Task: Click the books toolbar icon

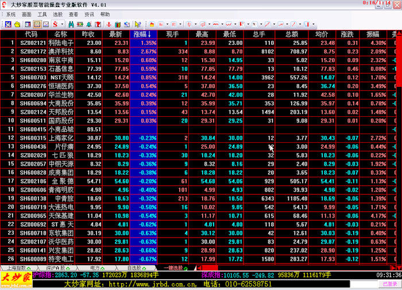Action: point(118,24)
